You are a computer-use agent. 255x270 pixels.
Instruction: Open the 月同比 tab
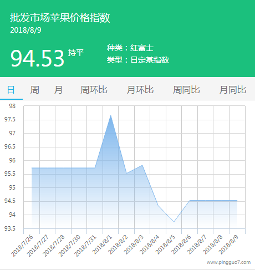[x=233, y=90]
